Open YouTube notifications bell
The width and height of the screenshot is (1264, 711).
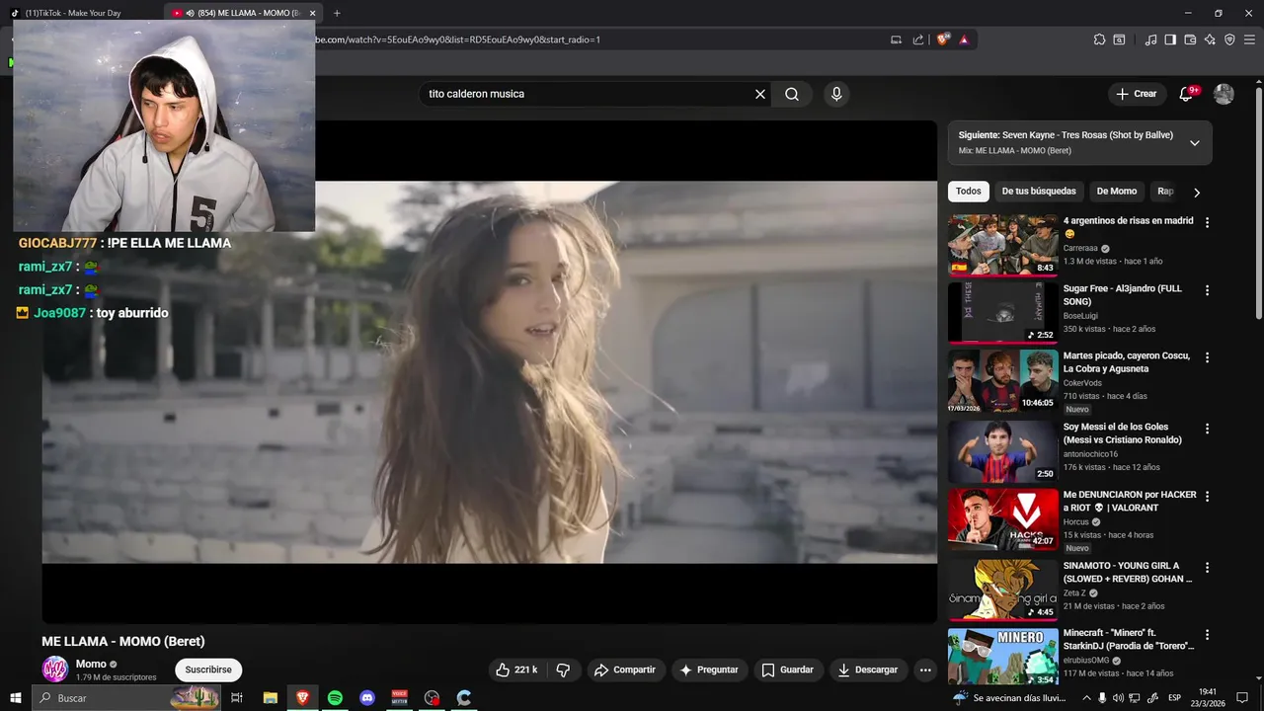[1186, 94]
